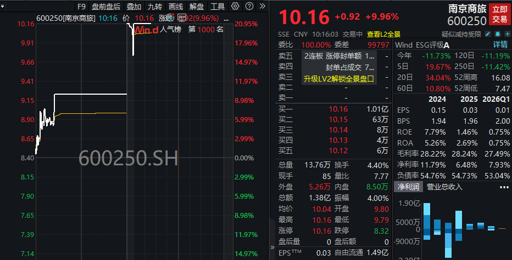The height and width of the screenshot is (260, 512).
Task: Click the stock name 南京商旅 in quote header
Action: 468,9
